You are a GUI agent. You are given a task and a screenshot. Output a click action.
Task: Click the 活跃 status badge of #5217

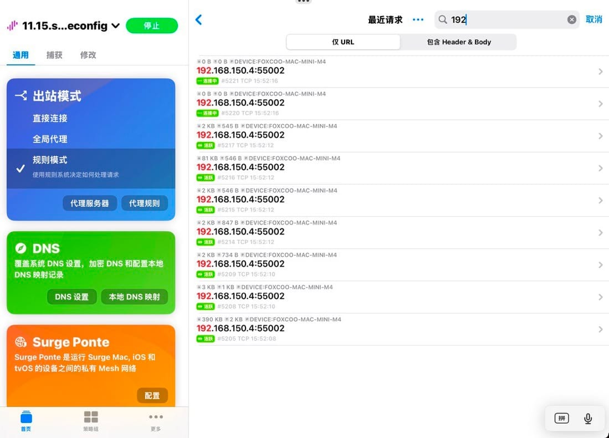(x=206, y=145)
